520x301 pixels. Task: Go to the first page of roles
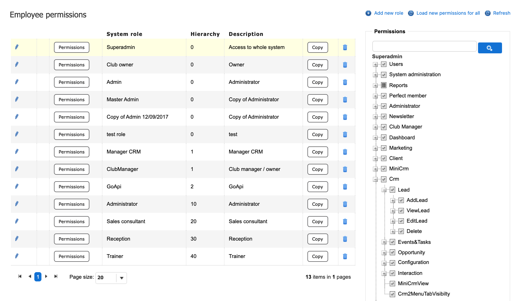point(20,277)
